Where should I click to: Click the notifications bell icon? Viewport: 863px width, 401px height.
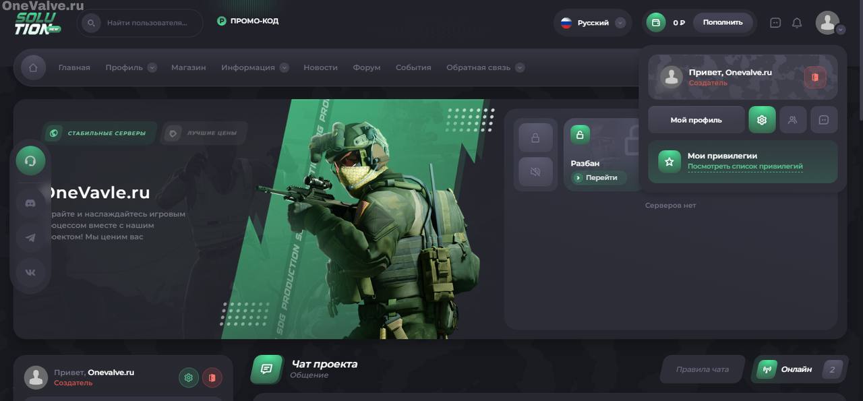[x=796, y=22]
